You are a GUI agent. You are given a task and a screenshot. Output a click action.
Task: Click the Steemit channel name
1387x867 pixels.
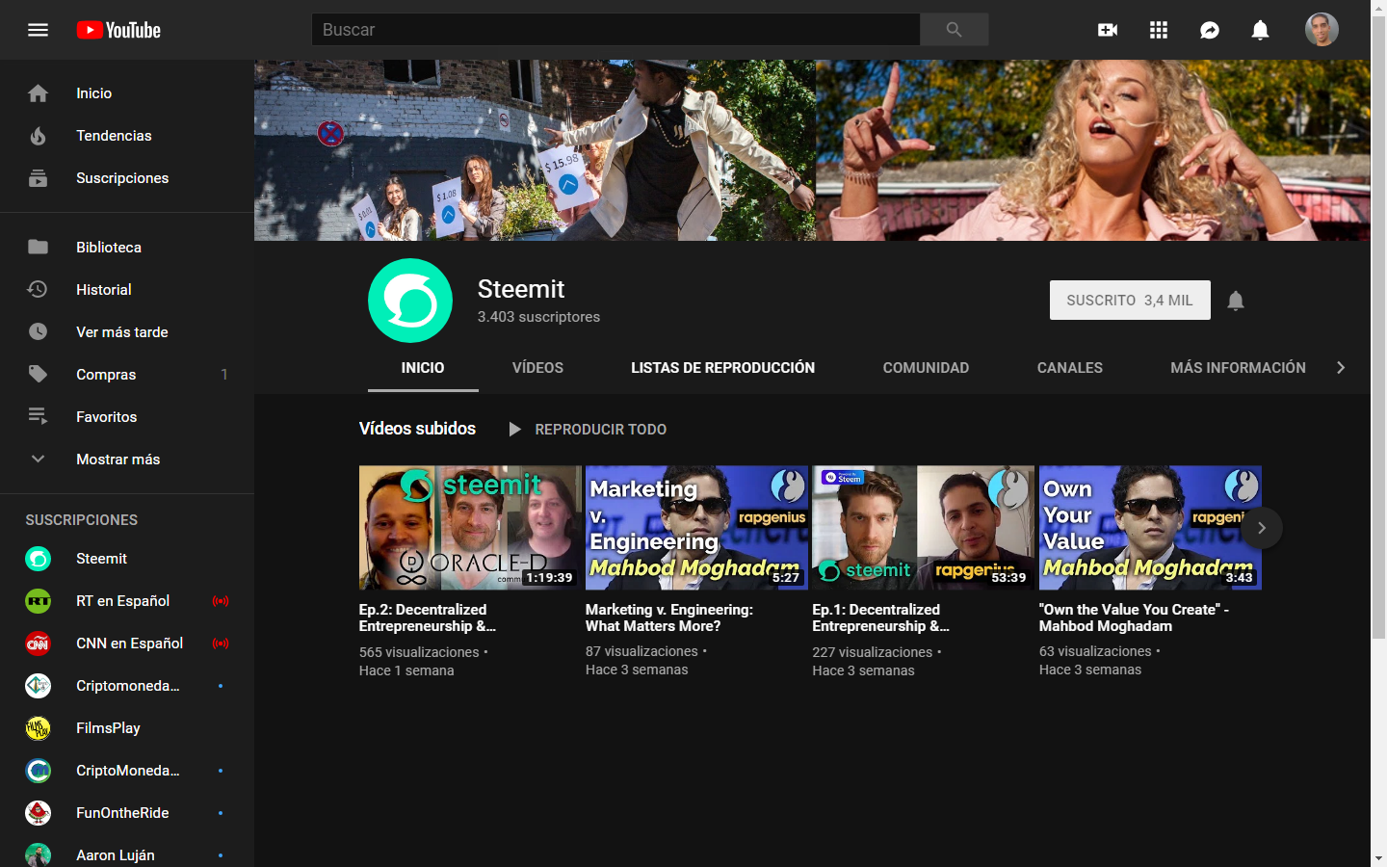pos(521,289)
